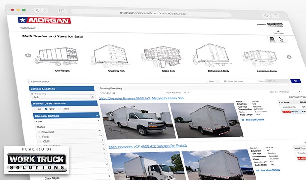
Task: Open the 2021 Chevrolet Express 3500 listing link
Action: click(x=141, y=98)
